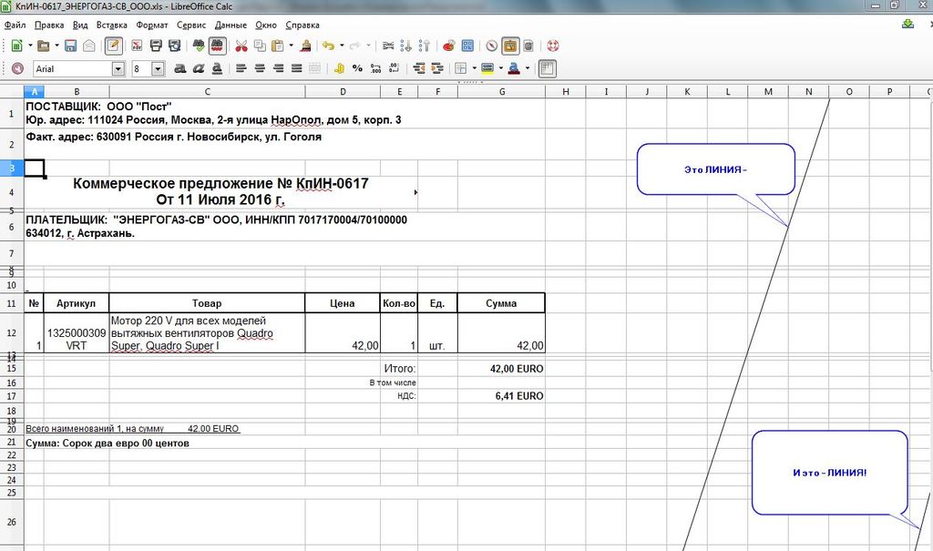Insert a chart
The height and width of the screenshot is (551, 933).
449,46
